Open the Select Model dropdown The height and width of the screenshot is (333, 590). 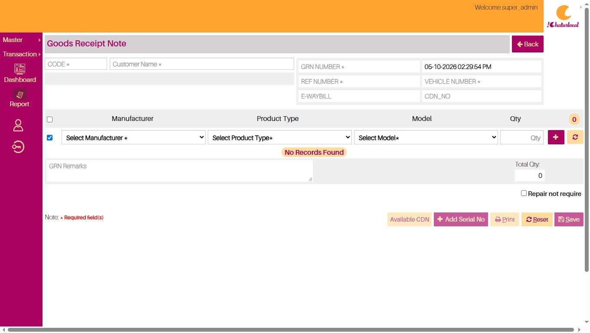tap(426, 137)
